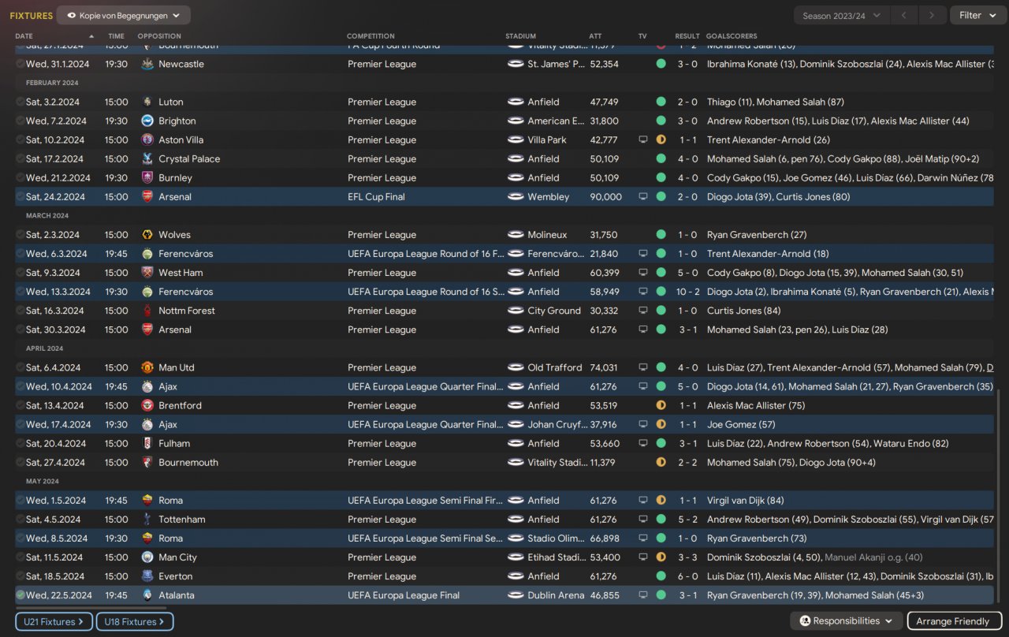Click the stadium icon beside Old Trafford
This screenshot has width=1009, height=637.
pos(516,367)
